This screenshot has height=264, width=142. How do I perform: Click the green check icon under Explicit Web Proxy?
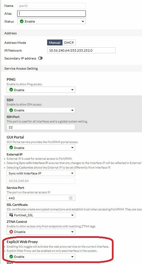click(11, 256)
